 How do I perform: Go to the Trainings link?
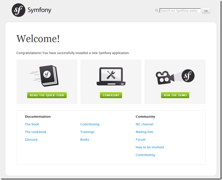(x=87, y=132)
